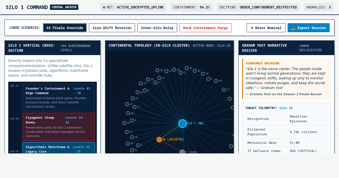Choose silo node 27 in the cluster

click(224, 90)
